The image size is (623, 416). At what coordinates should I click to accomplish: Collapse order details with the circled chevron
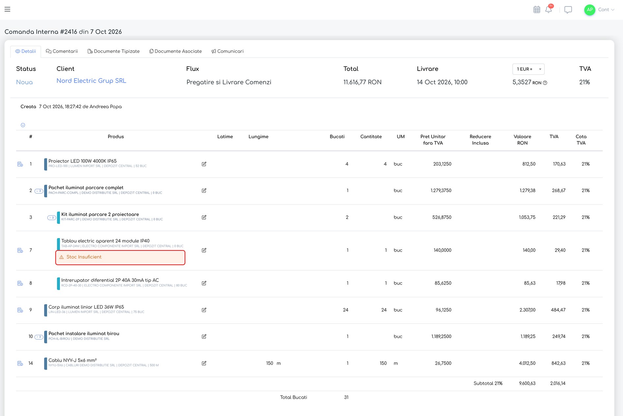[23, 125]
